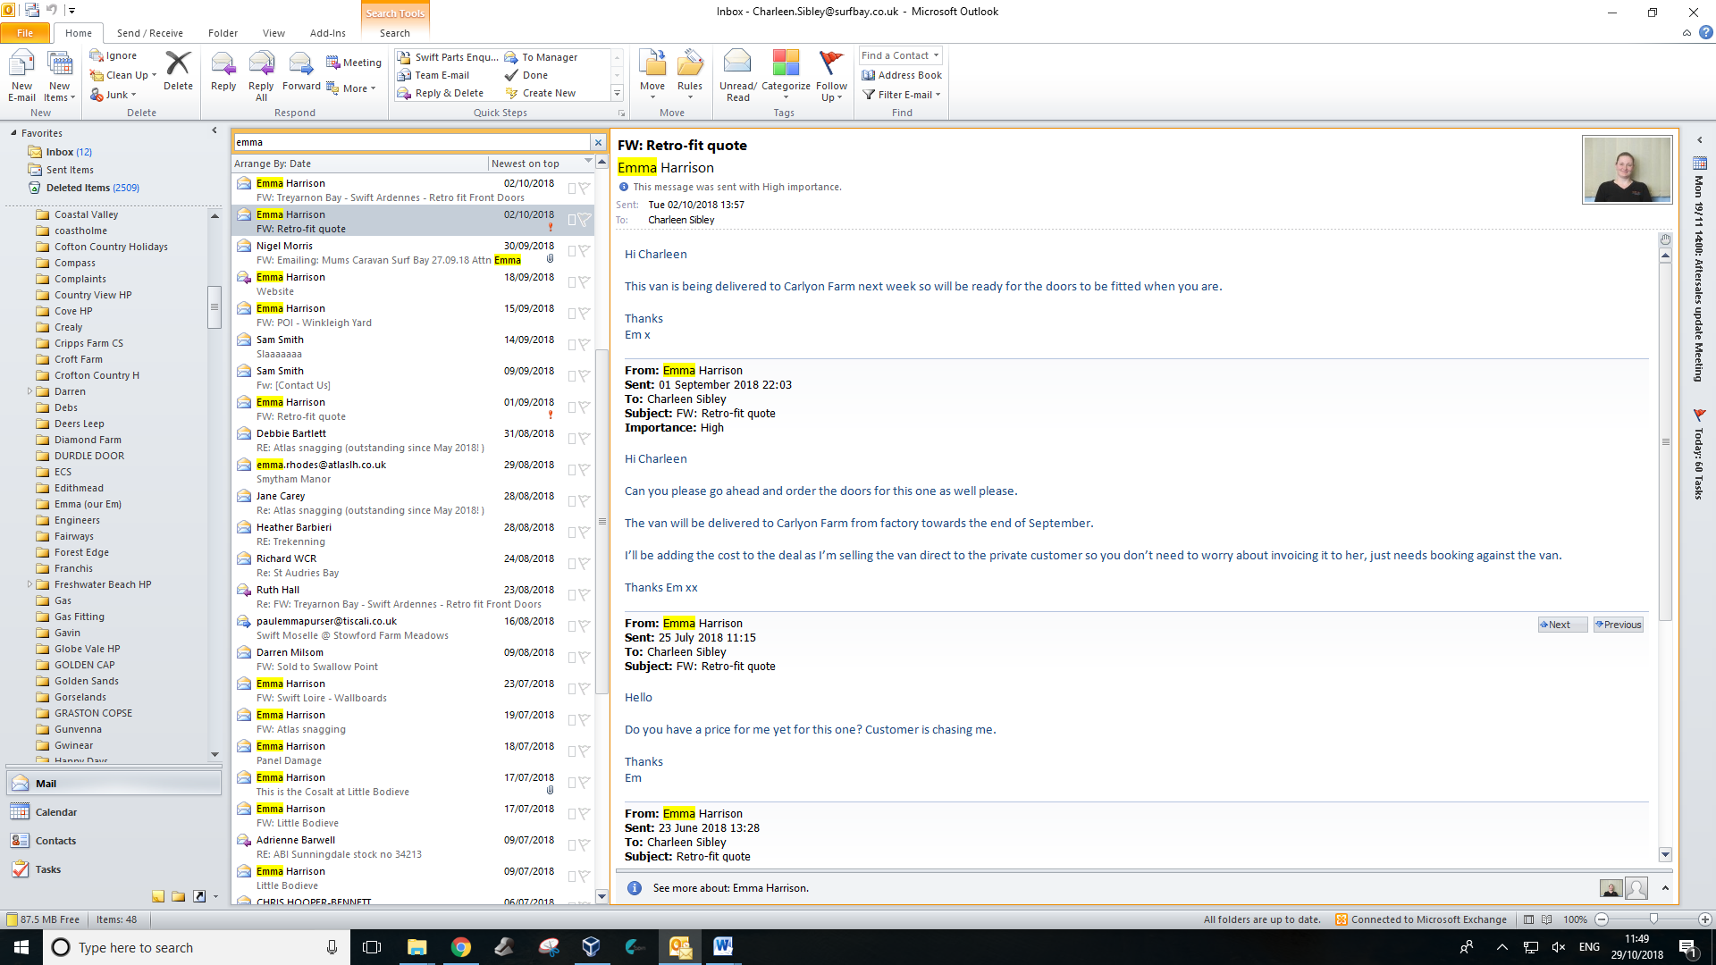Open the Folder ribbon tab
This screenshot has width=1716, height=965.
click(223, 33)
